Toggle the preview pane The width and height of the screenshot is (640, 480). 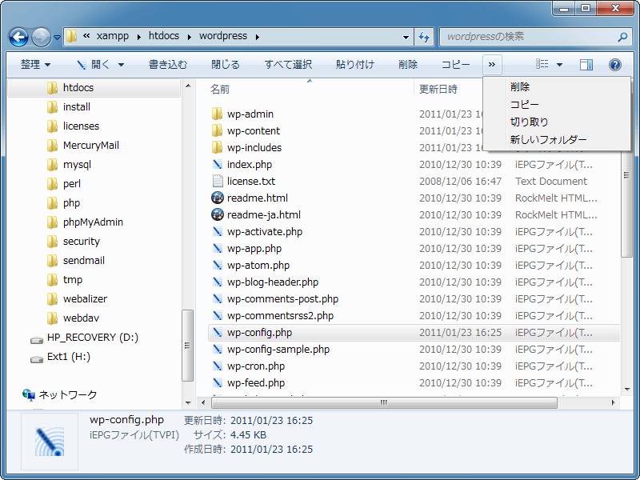coord(586,65)
